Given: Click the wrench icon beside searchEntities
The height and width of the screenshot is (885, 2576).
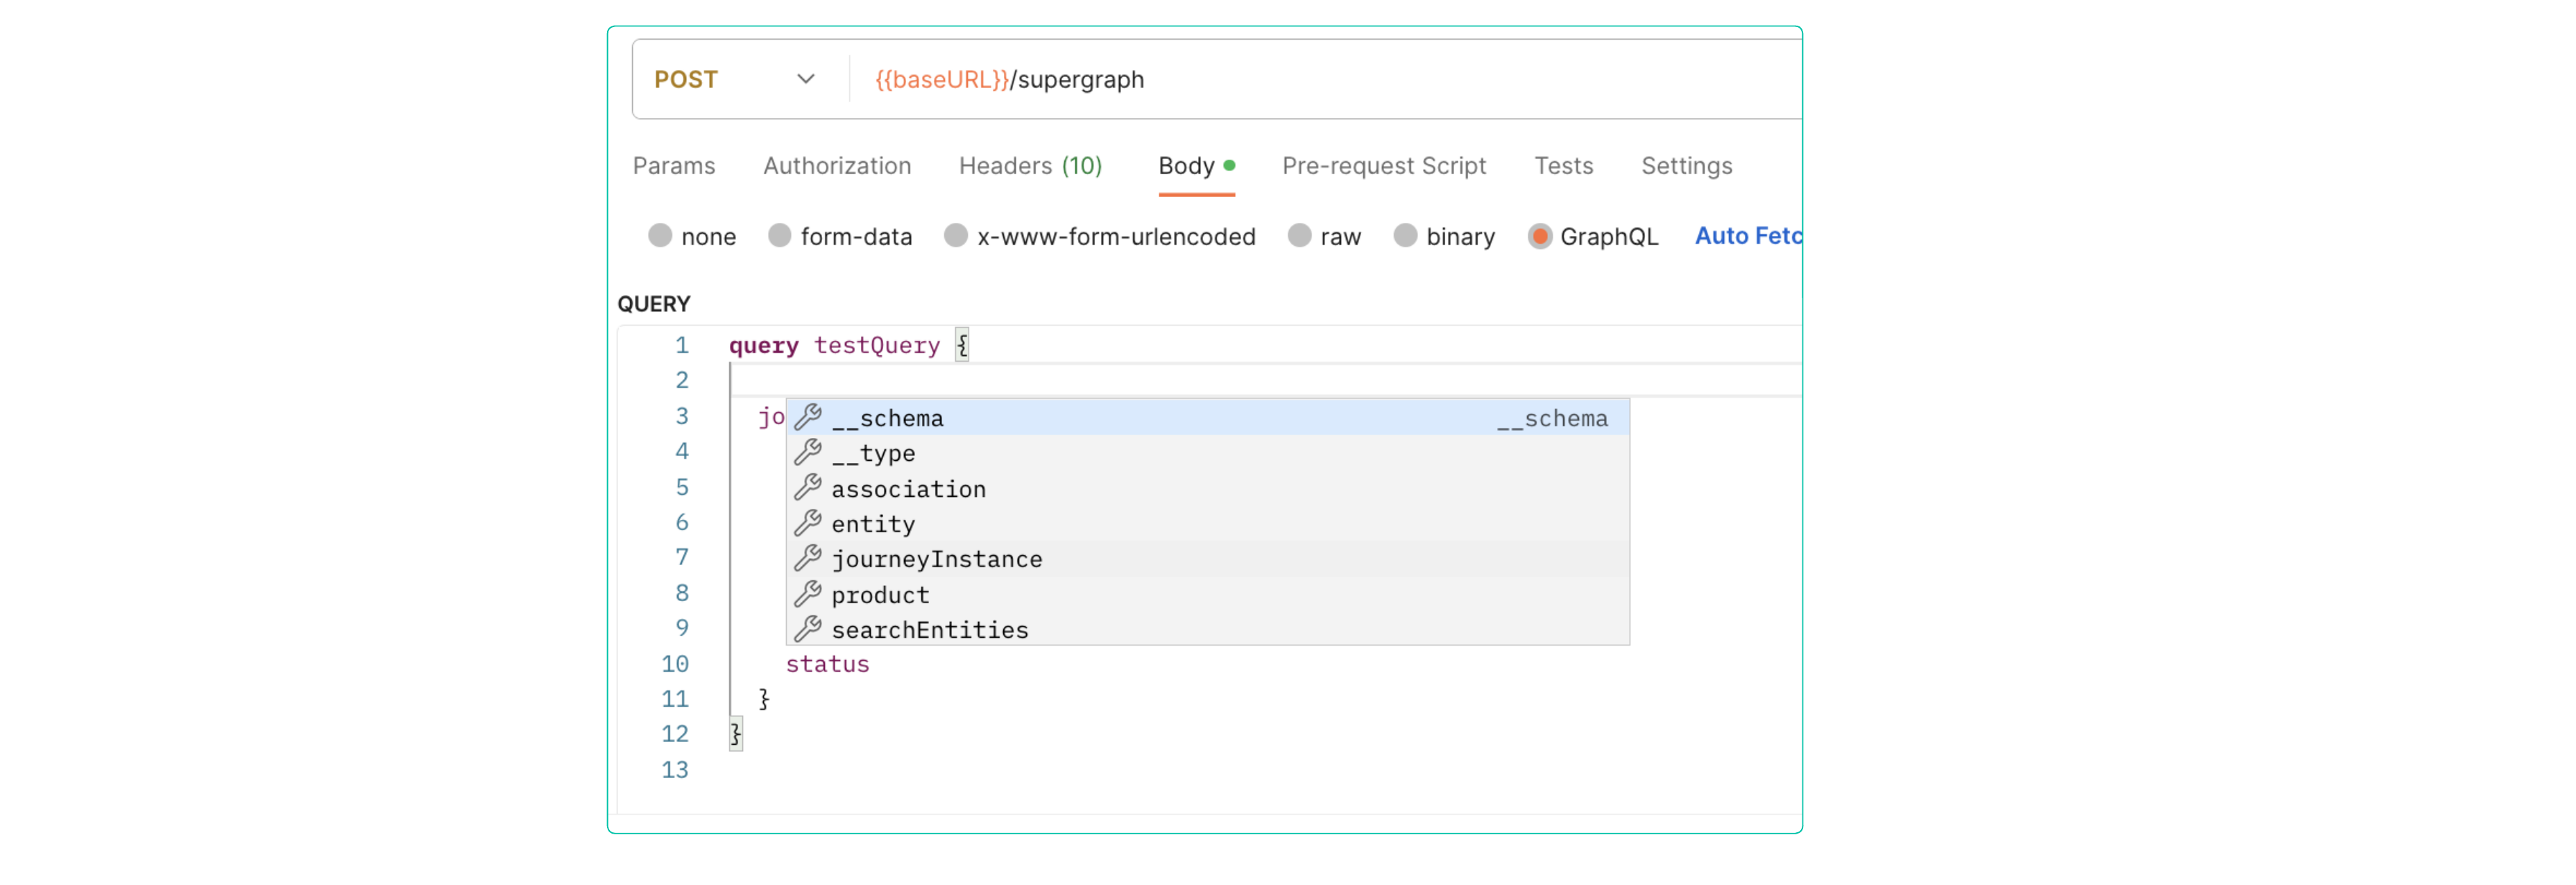Looking at the screenshot, I should click(808, 629).
